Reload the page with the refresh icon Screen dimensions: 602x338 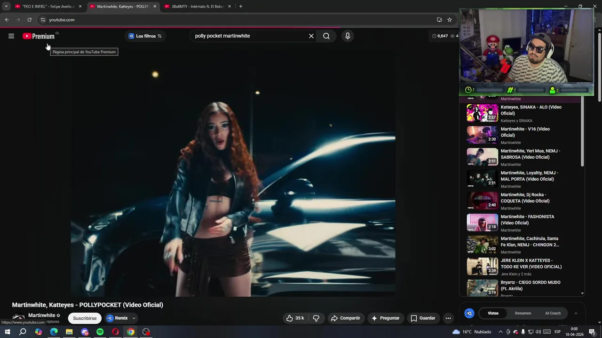[29, 20]
